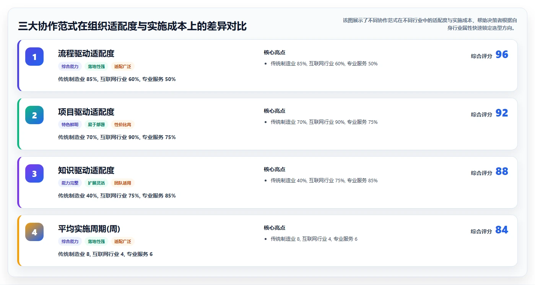Screen dimensions: 535x285
Task: Click 核心亮点 heading in 流程驱动适配度 card
Action: [275, 52]
